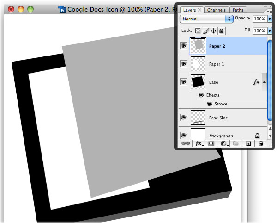The image size is (277, 223).
Task: Collapse the Base layer effects list
Action: pos(264,82)
